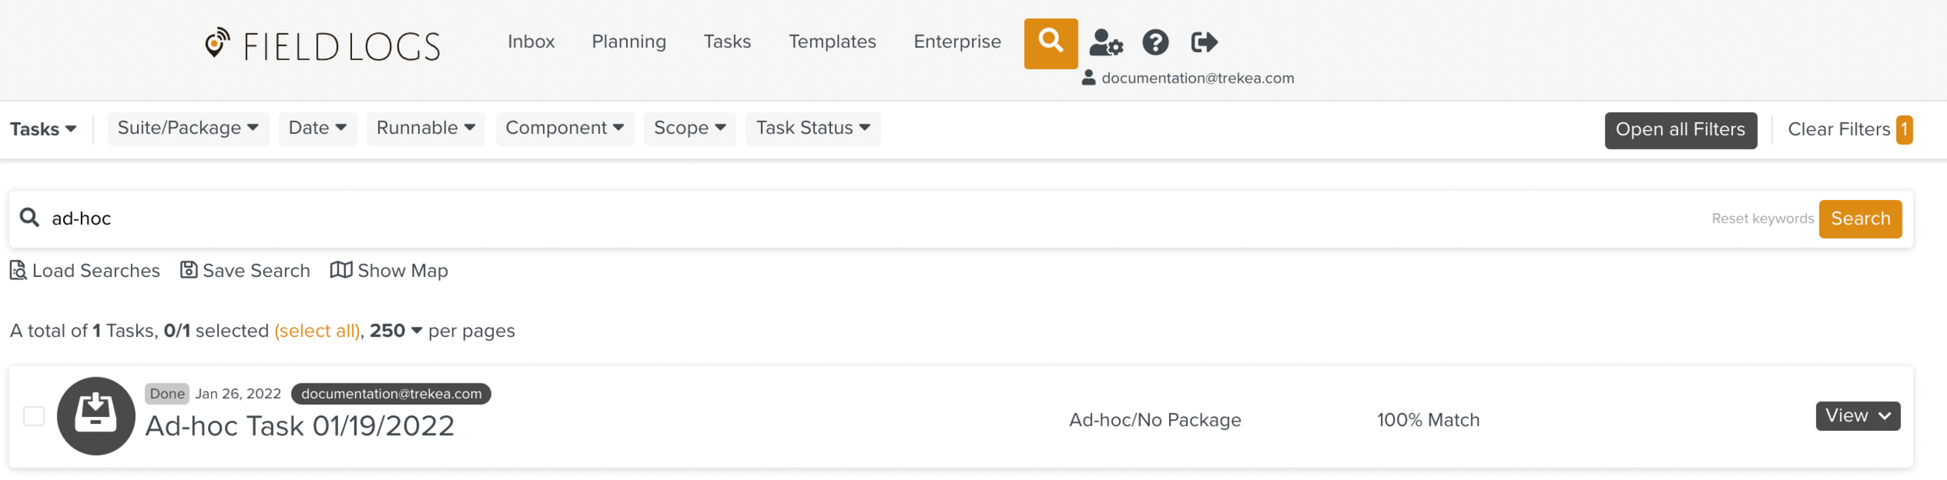Click the round task inbox icon
Screen dimensions: 1947x480
[x=96, y=416]
